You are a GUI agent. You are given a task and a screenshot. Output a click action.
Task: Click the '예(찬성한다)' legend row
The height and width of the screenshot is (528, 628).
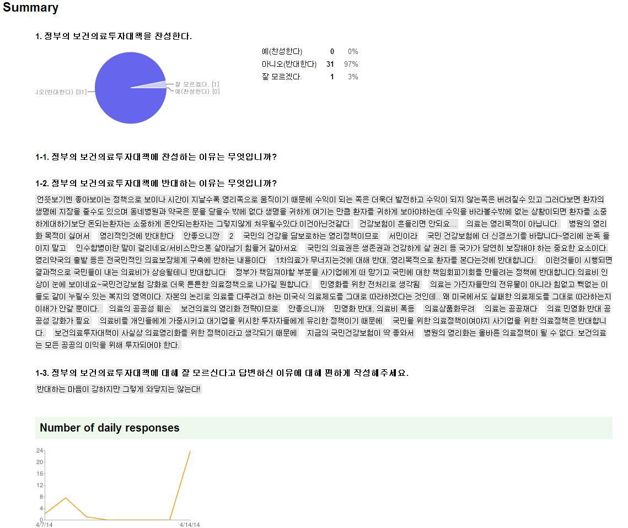310,51
